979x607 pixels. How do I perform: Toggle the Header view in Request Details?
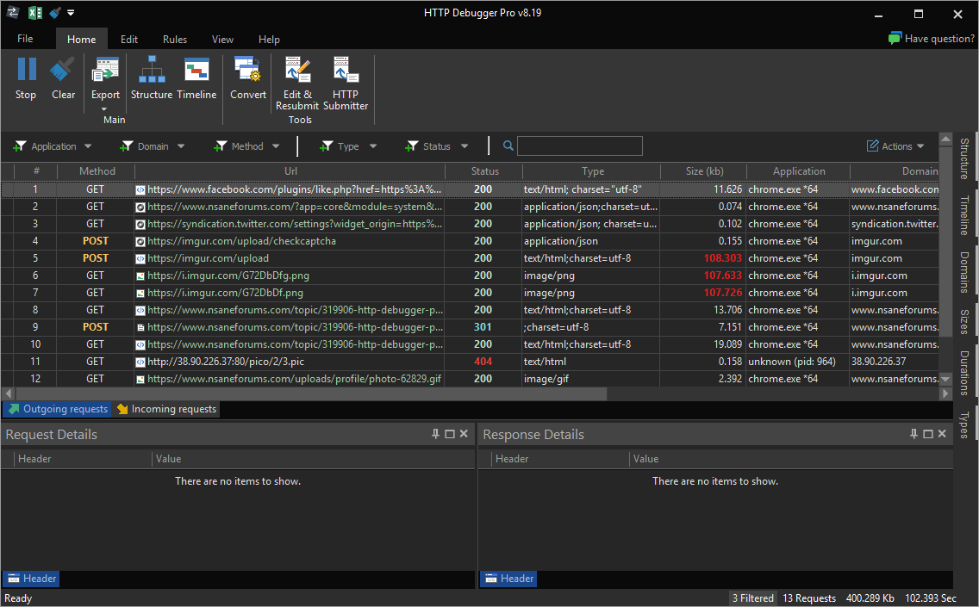(x=31, y=578)
